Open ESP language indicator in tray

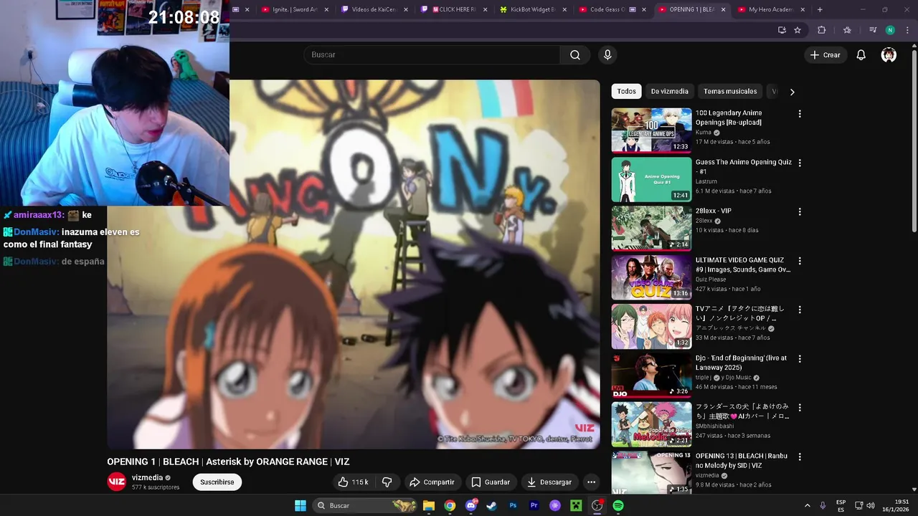click(x=841, y=505)
